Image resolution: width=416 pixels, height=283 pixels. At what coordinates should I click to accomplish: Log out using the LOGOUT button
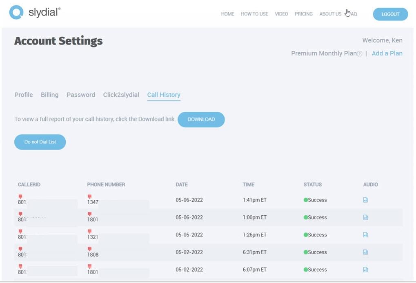coord(390,14)
